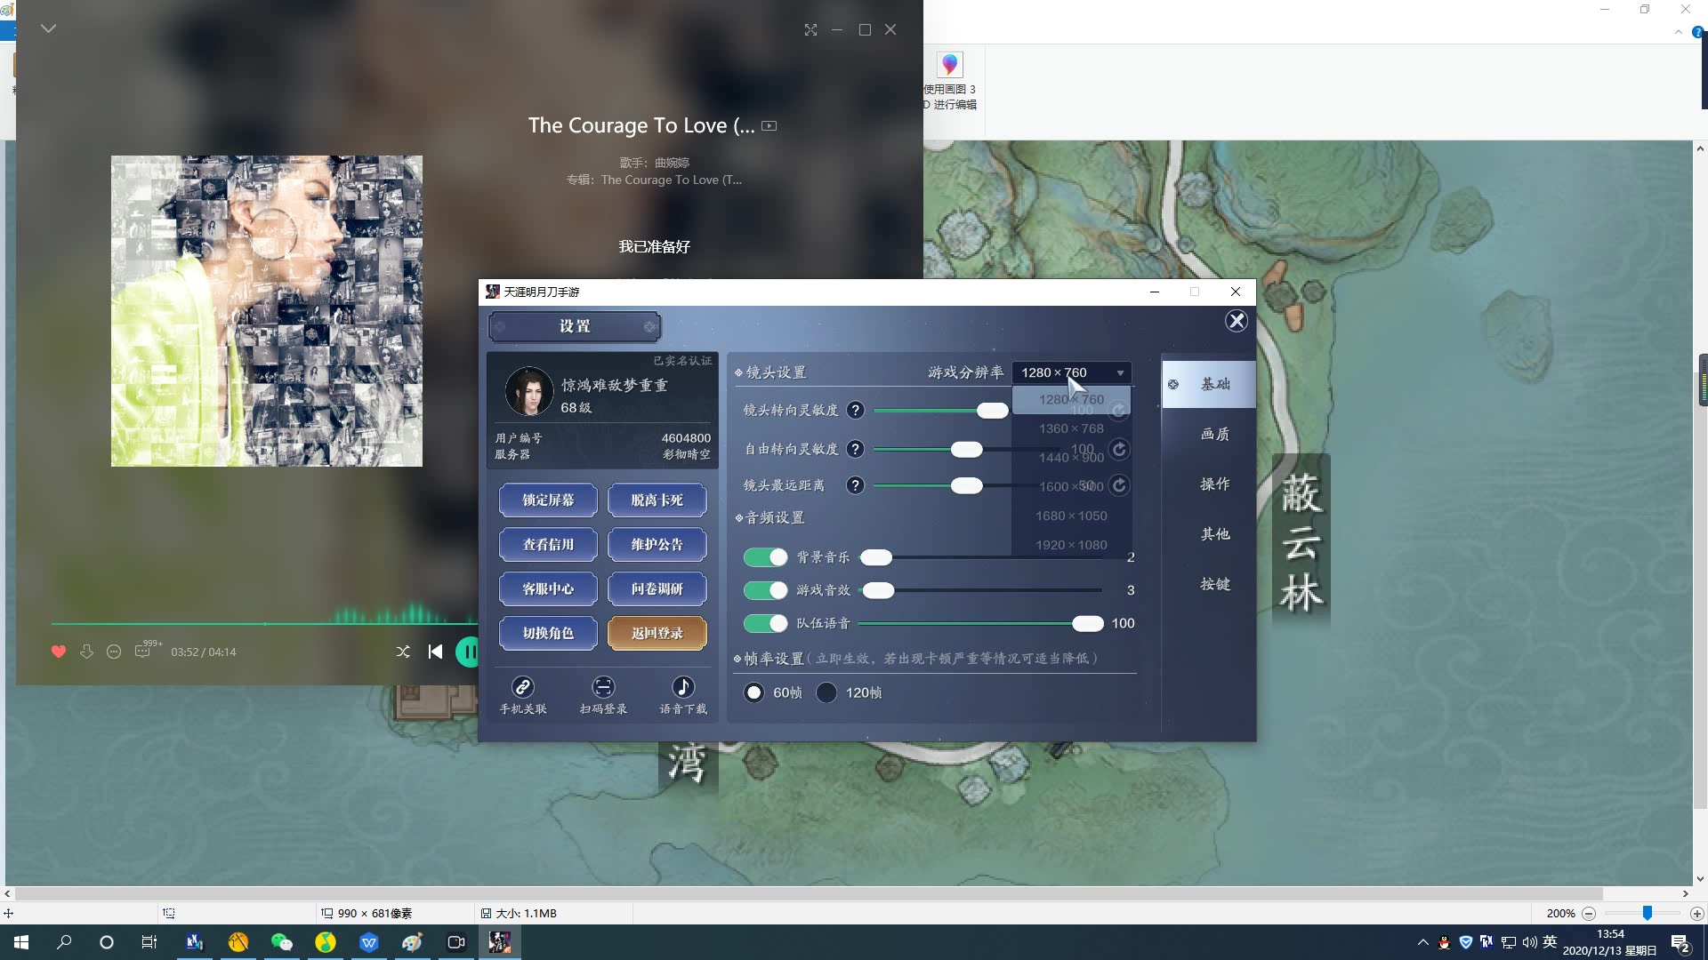Viewport: 1708px width, 960px height.
Task: Toggle the 背景音乐 switch
Action: tap(765, 557)
